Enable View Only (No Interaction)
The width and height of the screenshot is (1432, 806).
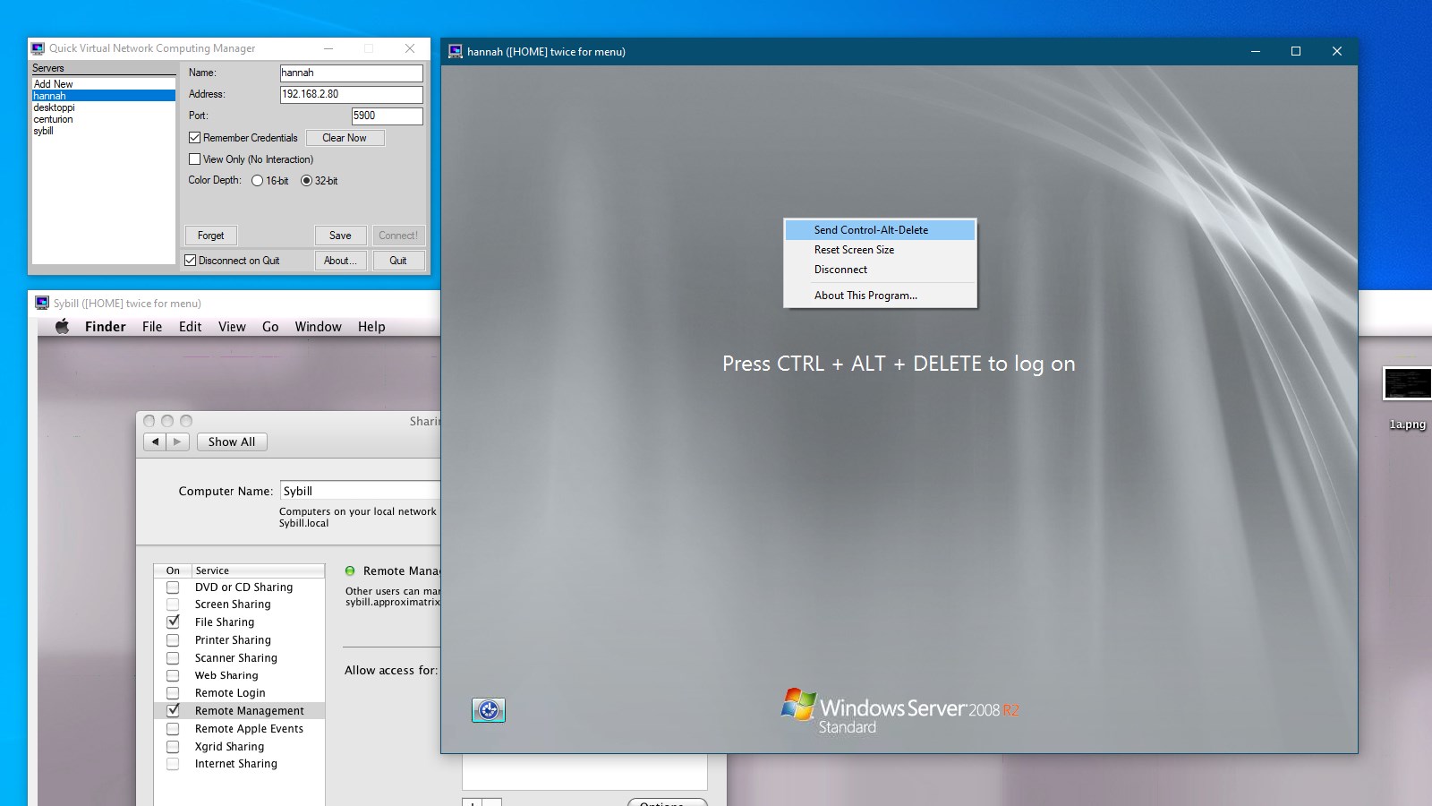194,159
